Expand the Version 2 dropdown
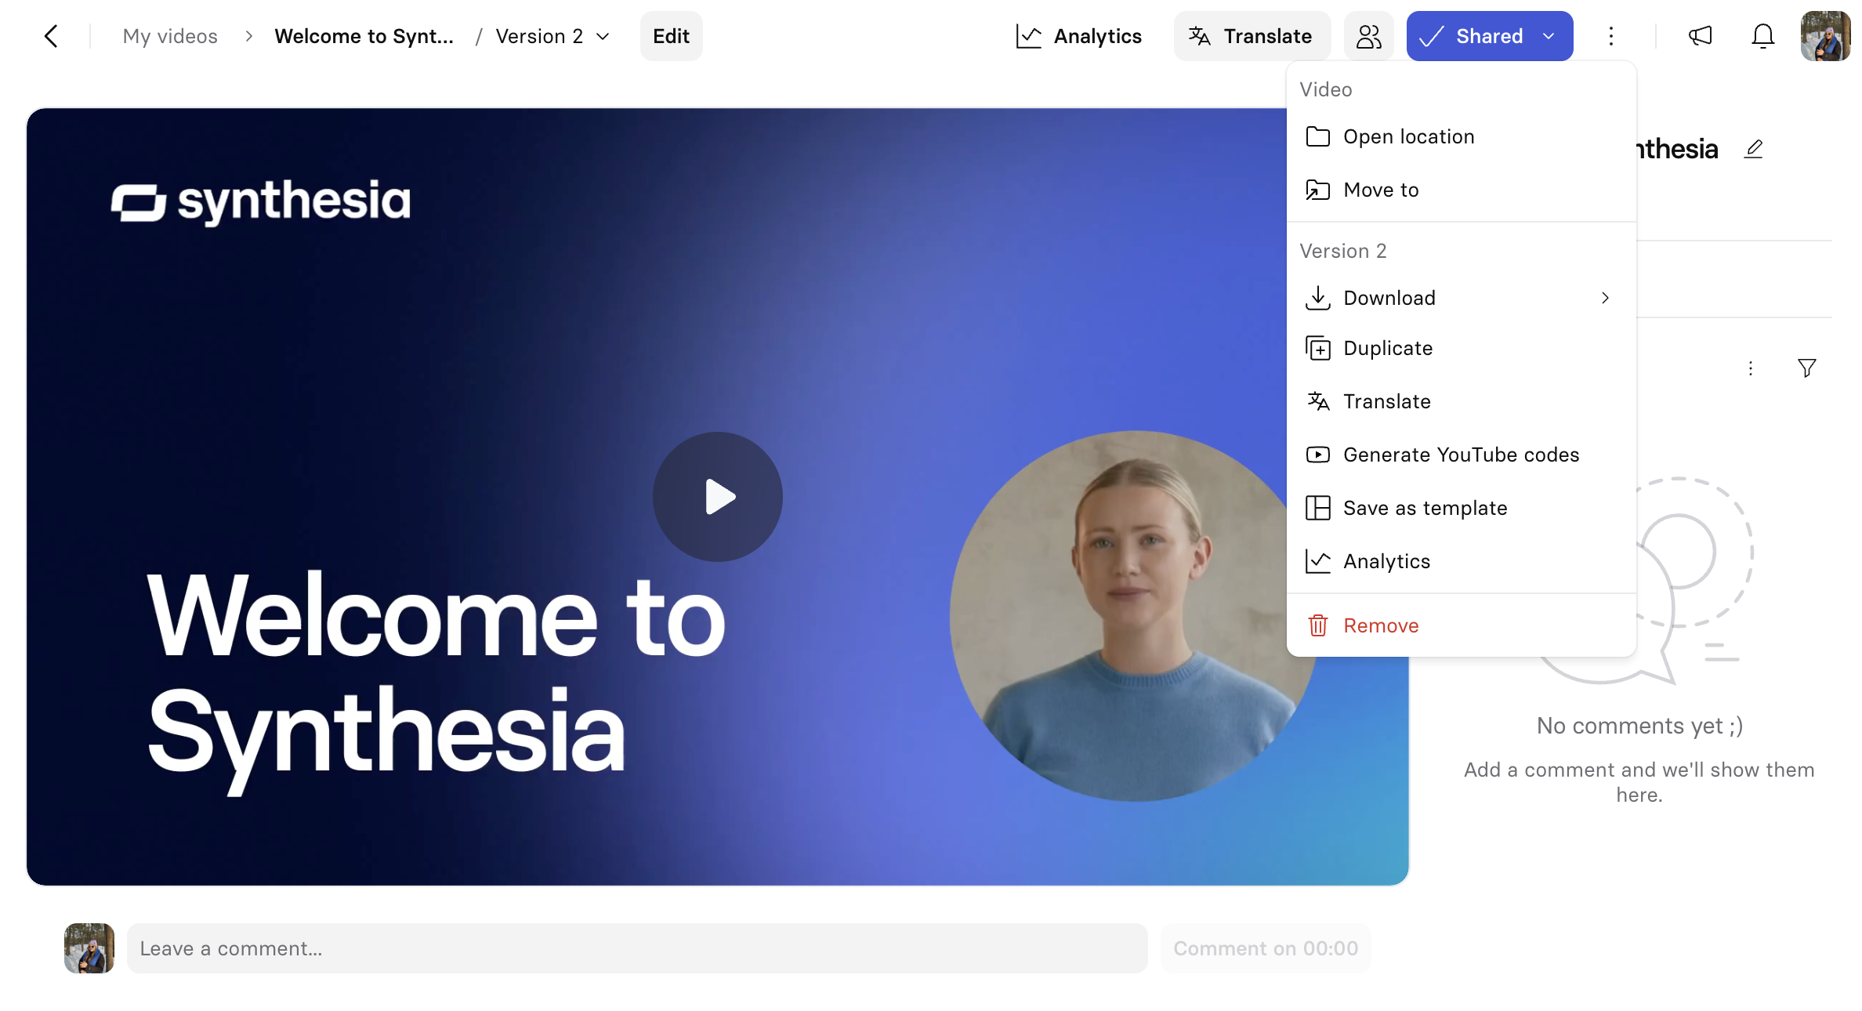 [x=552, y=36]
